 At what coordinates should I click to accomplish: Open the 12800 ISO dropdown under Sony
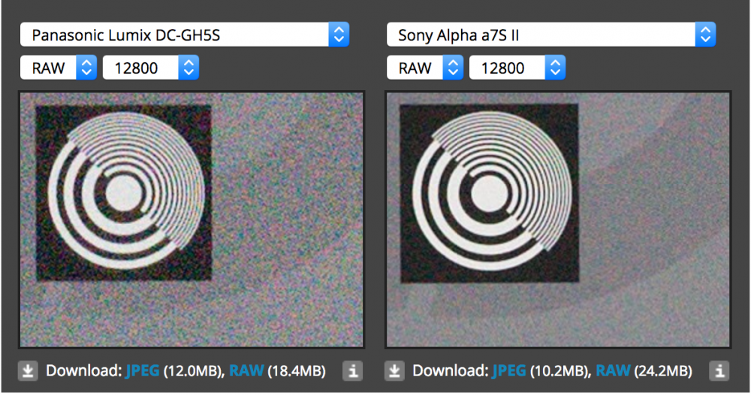click(x=517, y=68)
